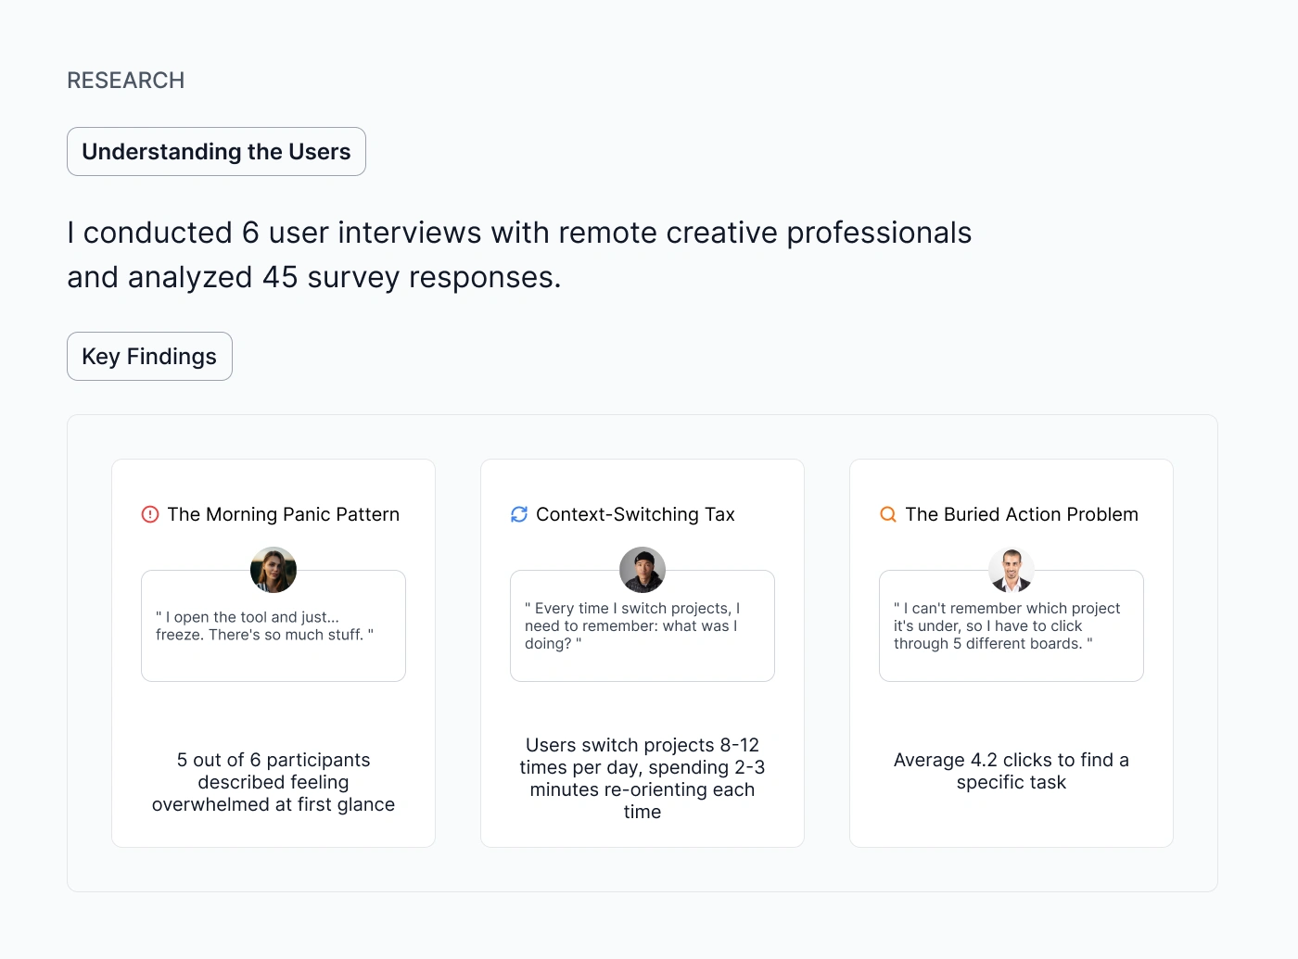The height and width of the screenshot is (959, 1298).
Task: Open the Context-Switching Tax card title
Action: [635, 514]
